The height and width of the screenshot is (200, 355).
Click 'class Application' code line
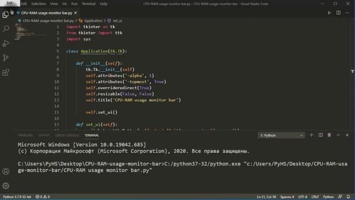tap(97, 51)
